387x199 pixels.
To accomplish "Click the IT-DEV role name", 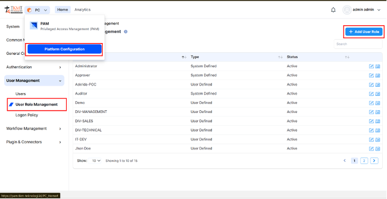I will pos(81,139).
